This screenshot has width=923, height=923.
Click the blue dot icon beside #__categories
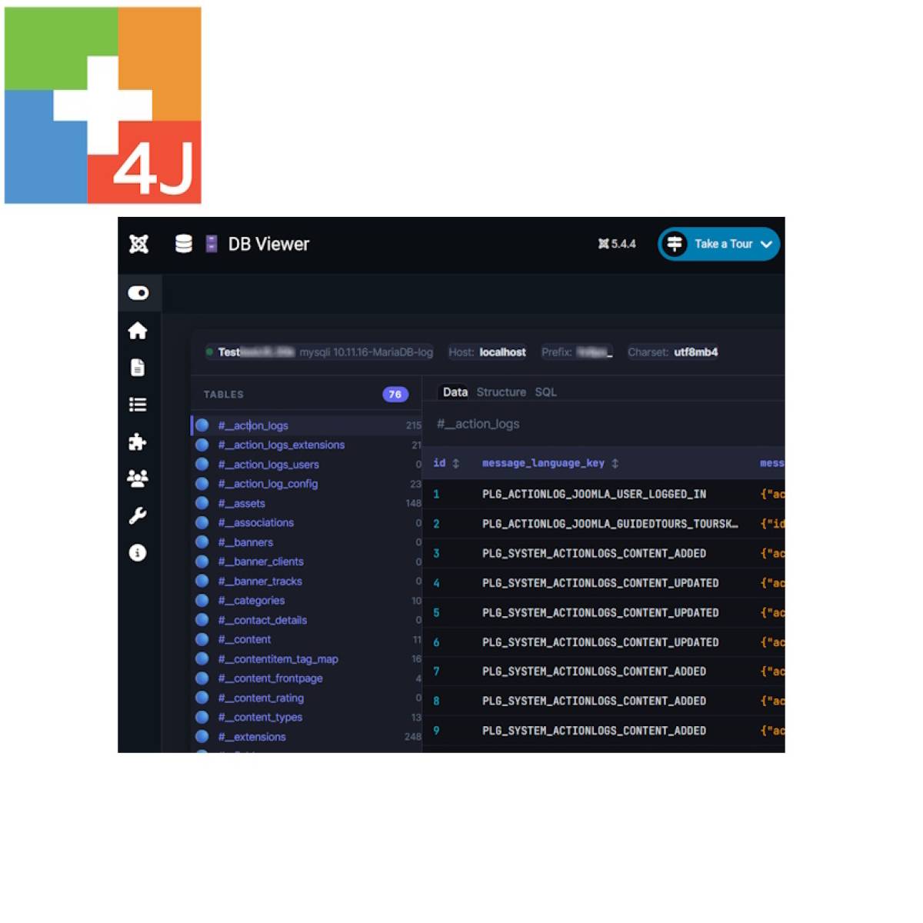[x=202, y=601]
